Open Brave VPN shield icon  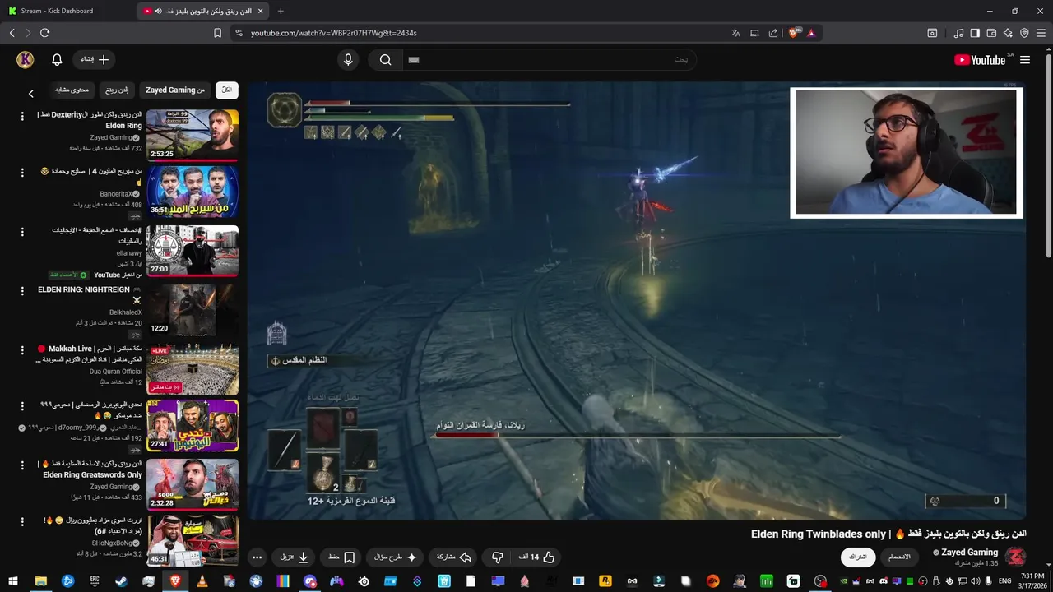point(1024,33)
